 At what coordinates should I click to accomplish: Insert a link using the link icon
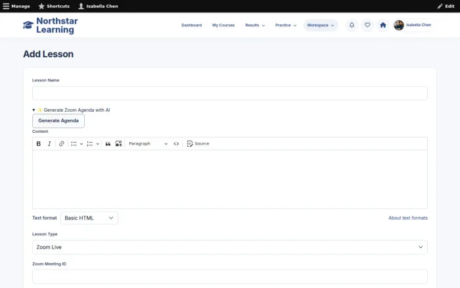click(61, 143)
